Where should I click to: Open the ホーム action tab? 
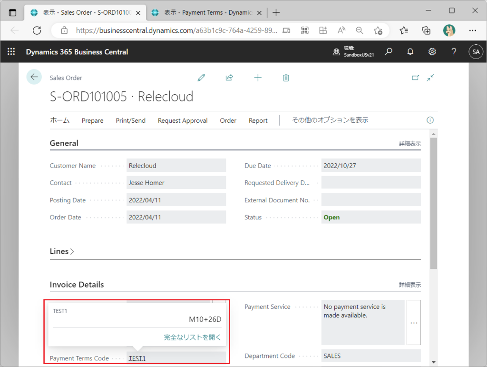pos(59,120)
